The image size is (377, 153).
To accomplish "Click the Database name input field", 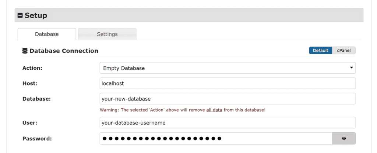I will [x=227, y=99].
